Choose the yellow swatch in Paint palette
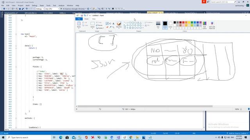The height and width of the screenshot is (140, 250). click(189, 23)
